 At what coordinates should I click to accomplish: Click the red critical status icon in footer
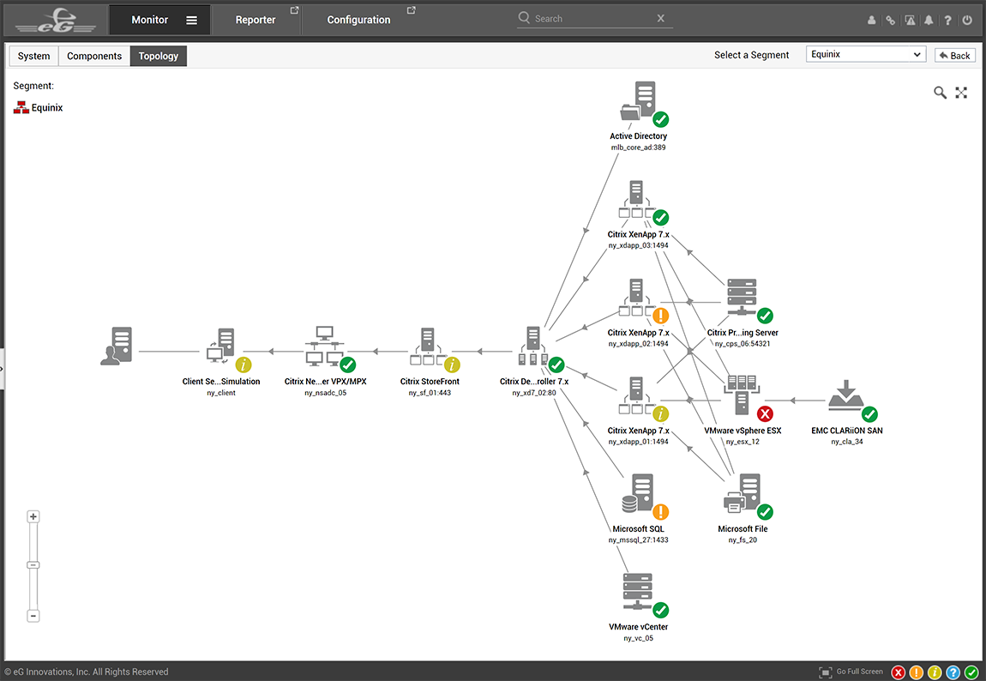[x=899, y=672]
